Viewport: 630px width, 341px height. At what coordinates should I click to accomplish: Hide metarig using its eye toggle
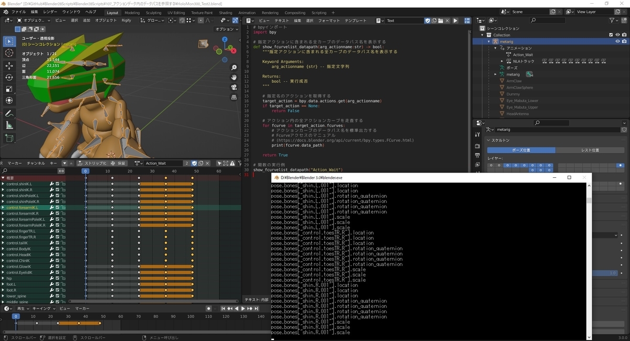point(617,41)
